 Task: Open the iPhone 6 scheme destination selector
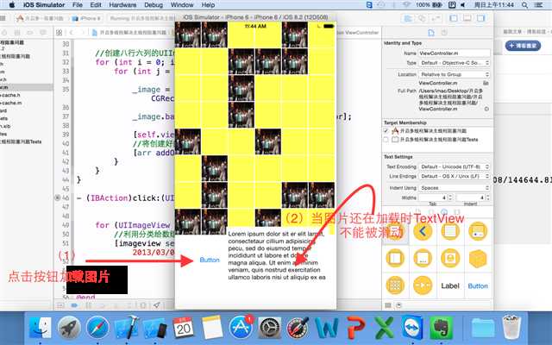pyautogui.click(x=86, y=18)
